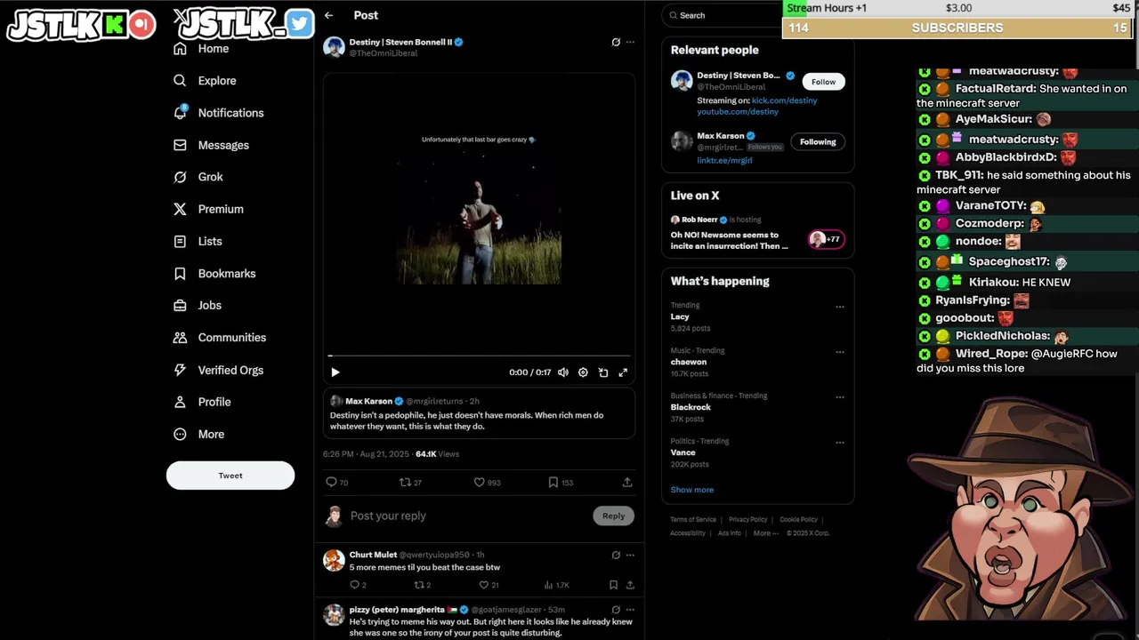Open kick.com/destiny link
The width and height of the screenshot is (1139, 640).
784,100
